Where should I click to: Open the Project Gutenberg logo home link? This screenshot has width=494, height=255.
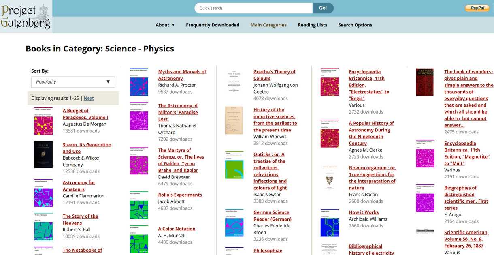tap(26, 17)
